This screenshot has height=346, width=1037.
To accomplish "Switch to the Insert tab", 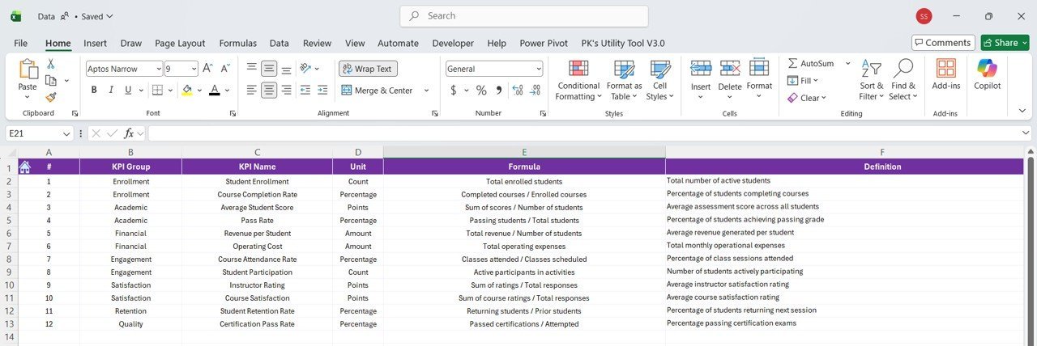I will (95, 43).
